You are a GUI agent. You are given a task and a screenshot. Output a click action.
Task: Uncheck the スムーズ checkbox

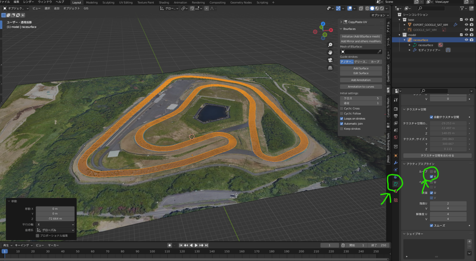point(432,226)
